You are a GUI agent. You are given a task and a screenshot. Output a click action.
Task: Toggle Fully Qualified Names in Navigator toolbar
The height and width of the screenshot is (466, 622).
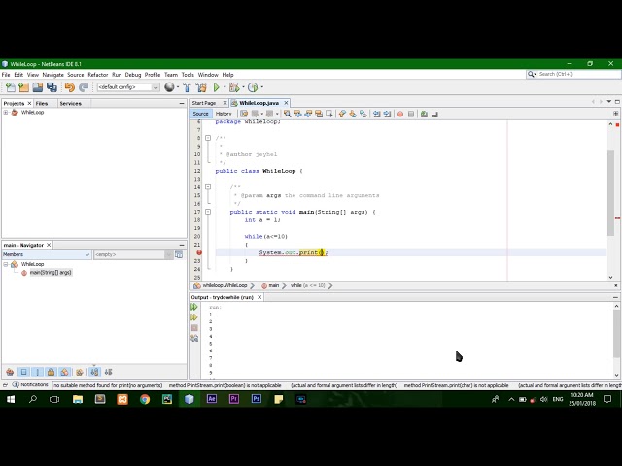(x=80, y=372)
